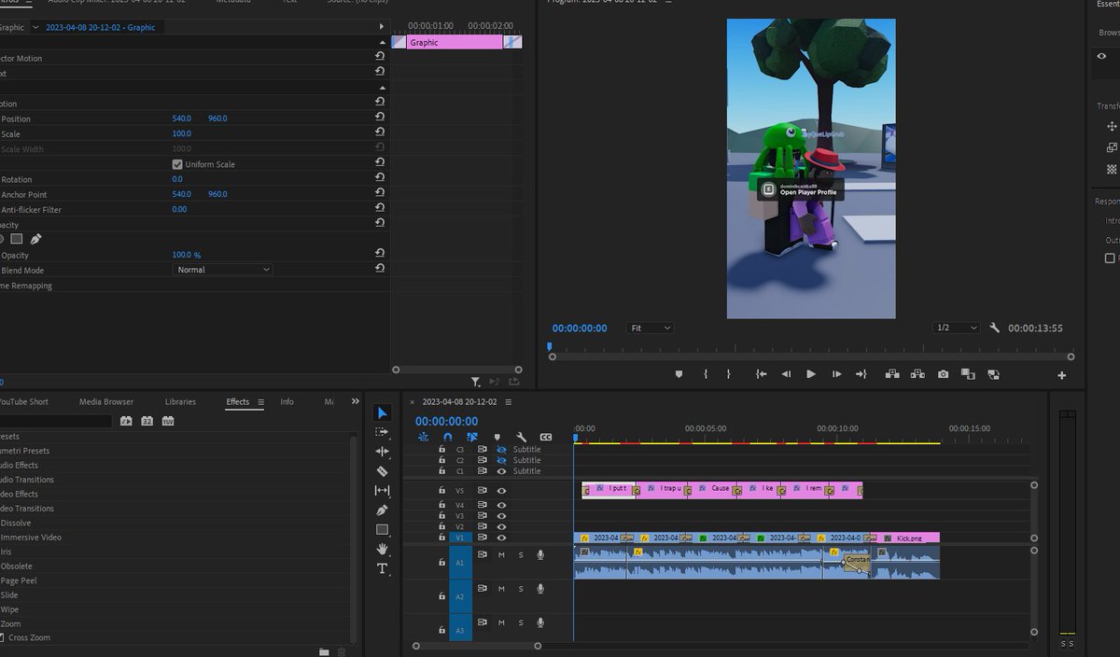This screenshot has width=1120, height=657.
Task: Switch to the Media Browser tab
Action: (x=105, y=401)
